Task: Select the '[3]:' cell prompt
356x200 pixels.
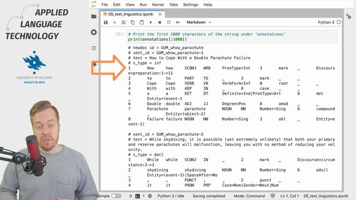Action: [x=120, y=34]
